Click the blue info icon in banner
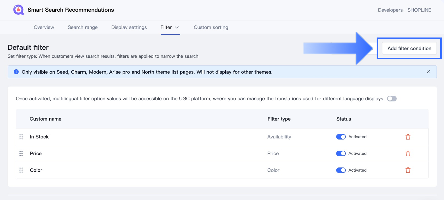The height and width of the screenshot is (200, 444). click(x=16, y=72)
